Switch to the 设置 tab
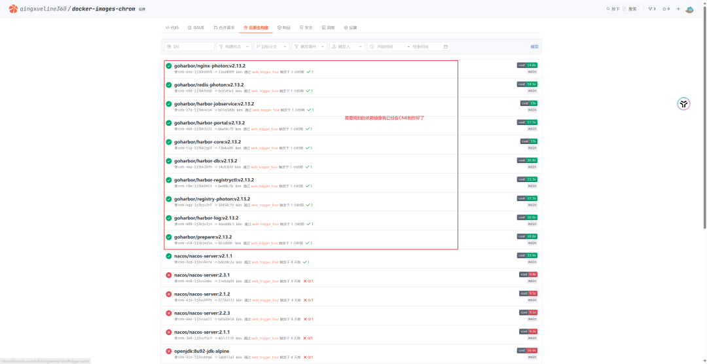 (x=350, y=27)
